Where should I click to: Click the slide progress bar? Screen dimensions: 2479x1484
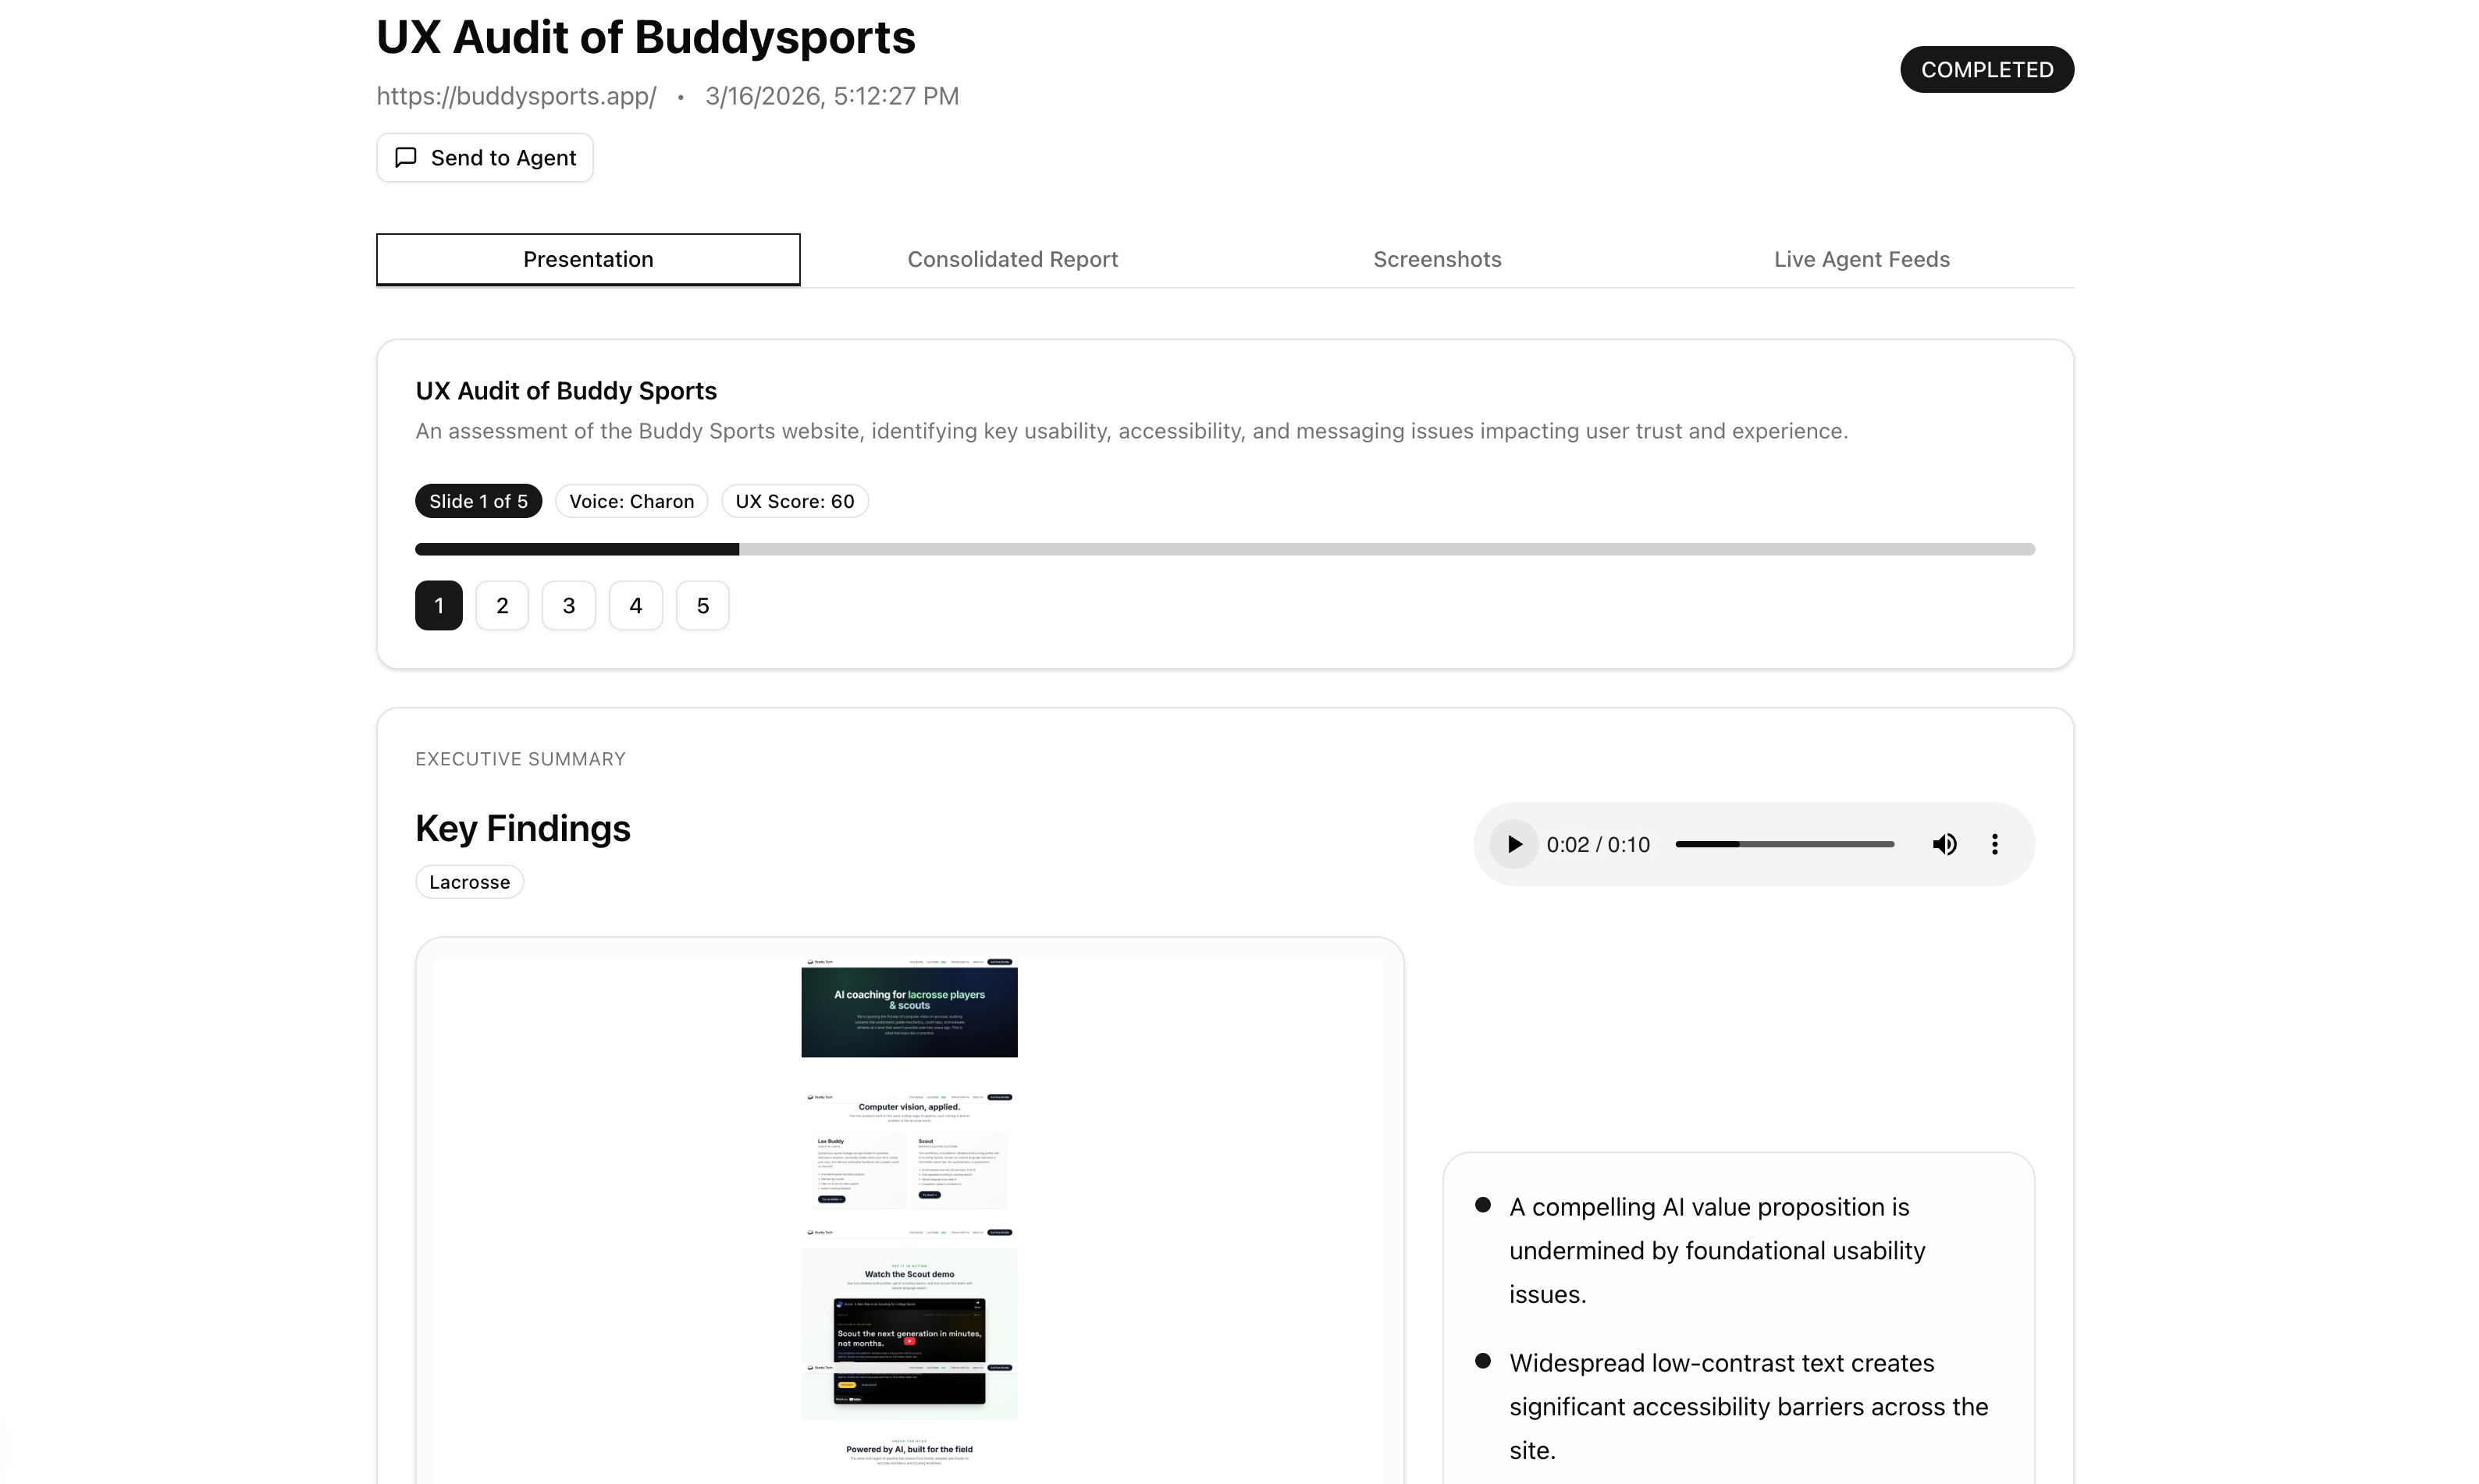pyautogui.click(x=1225, y=549)
